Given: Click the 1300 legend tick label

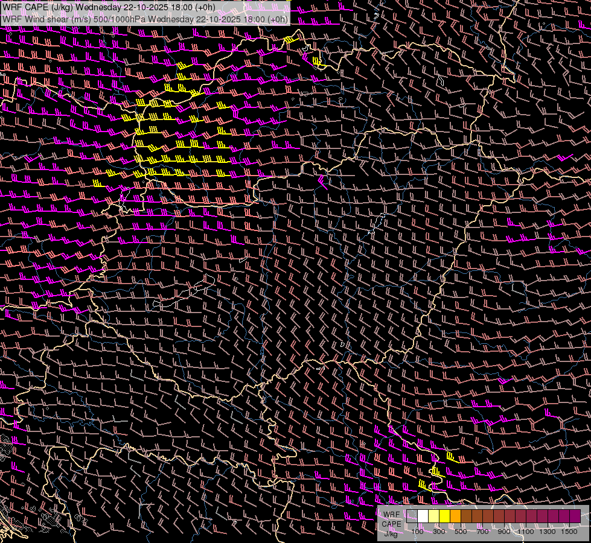Looking at the screenshot, I should (x=548, y=532).
